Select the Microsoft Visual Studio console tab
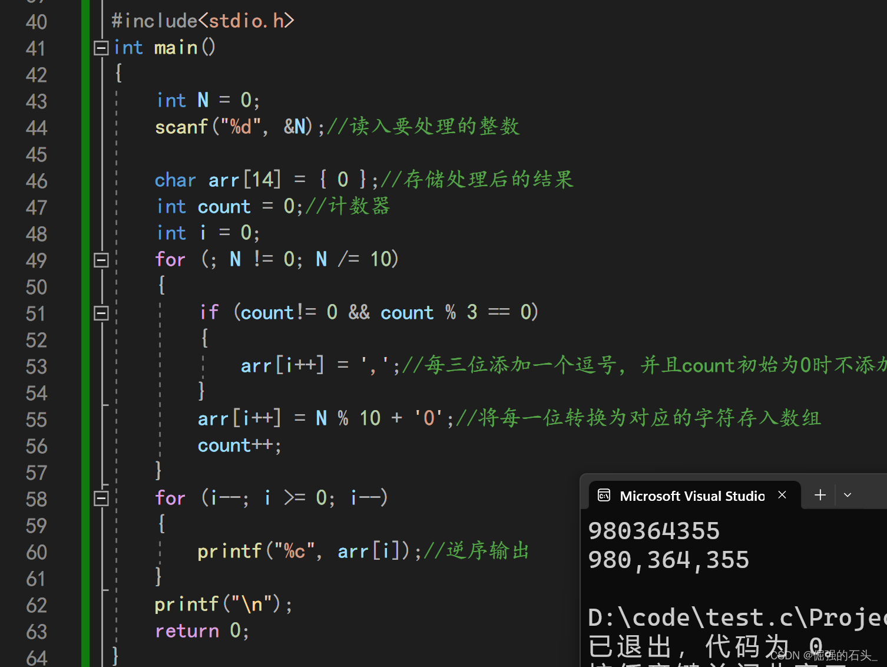This screenshot has height=667, width=887. point(691,496)
